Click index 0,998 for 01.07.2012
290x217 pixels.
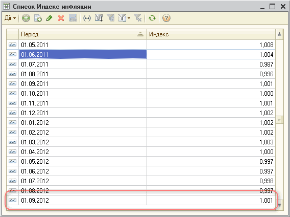tap(211, 181)
